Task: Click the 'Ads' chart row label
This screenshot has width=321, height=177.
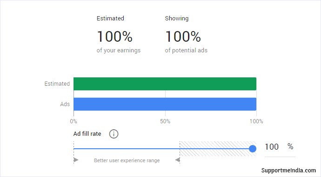Action: [x=65, y=104]
